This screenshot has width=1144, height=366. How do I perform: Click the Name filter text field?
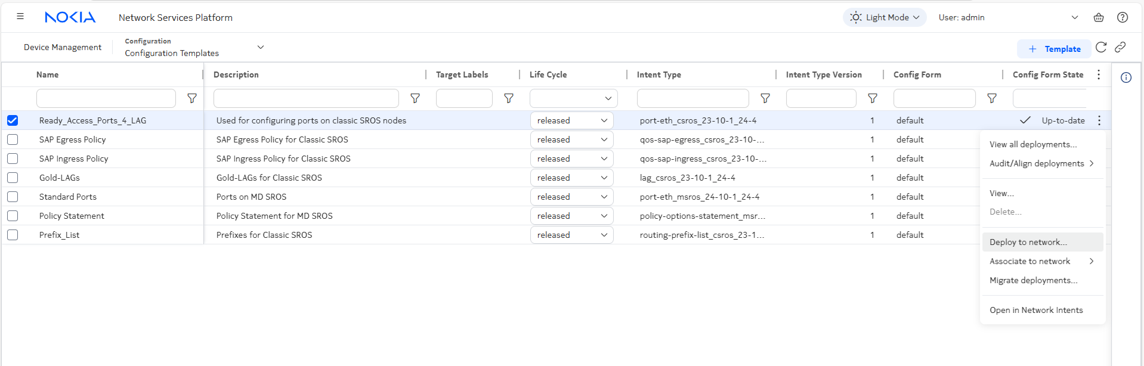pos(106,98)
